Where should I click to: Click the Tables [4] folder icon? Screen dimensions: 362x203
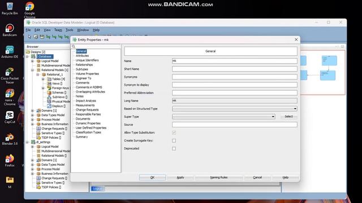pos(49,79)
